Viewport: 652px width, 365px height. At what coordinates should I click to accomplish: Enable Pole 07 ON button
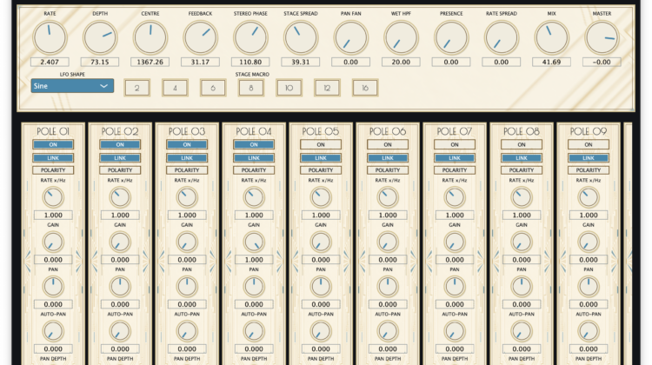point(455,144)
